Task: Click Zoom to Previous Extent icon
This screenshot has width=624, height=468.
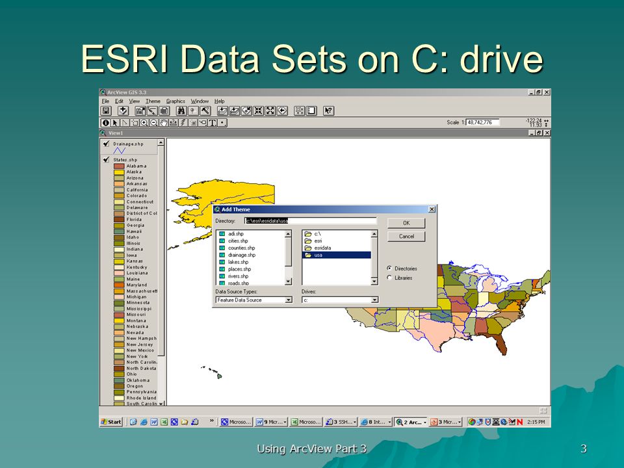Action: pyautogui.click(x=283, y=111)
